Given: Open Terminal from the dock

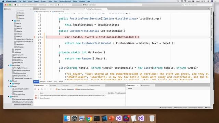Looking at the screenshot, I should pos(96,119).
